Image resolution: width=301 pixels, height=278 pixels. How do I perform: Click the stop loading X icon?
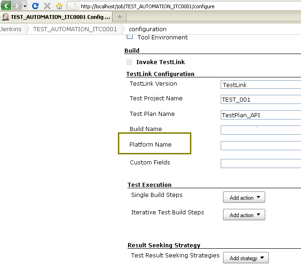(x=47, y=6)
